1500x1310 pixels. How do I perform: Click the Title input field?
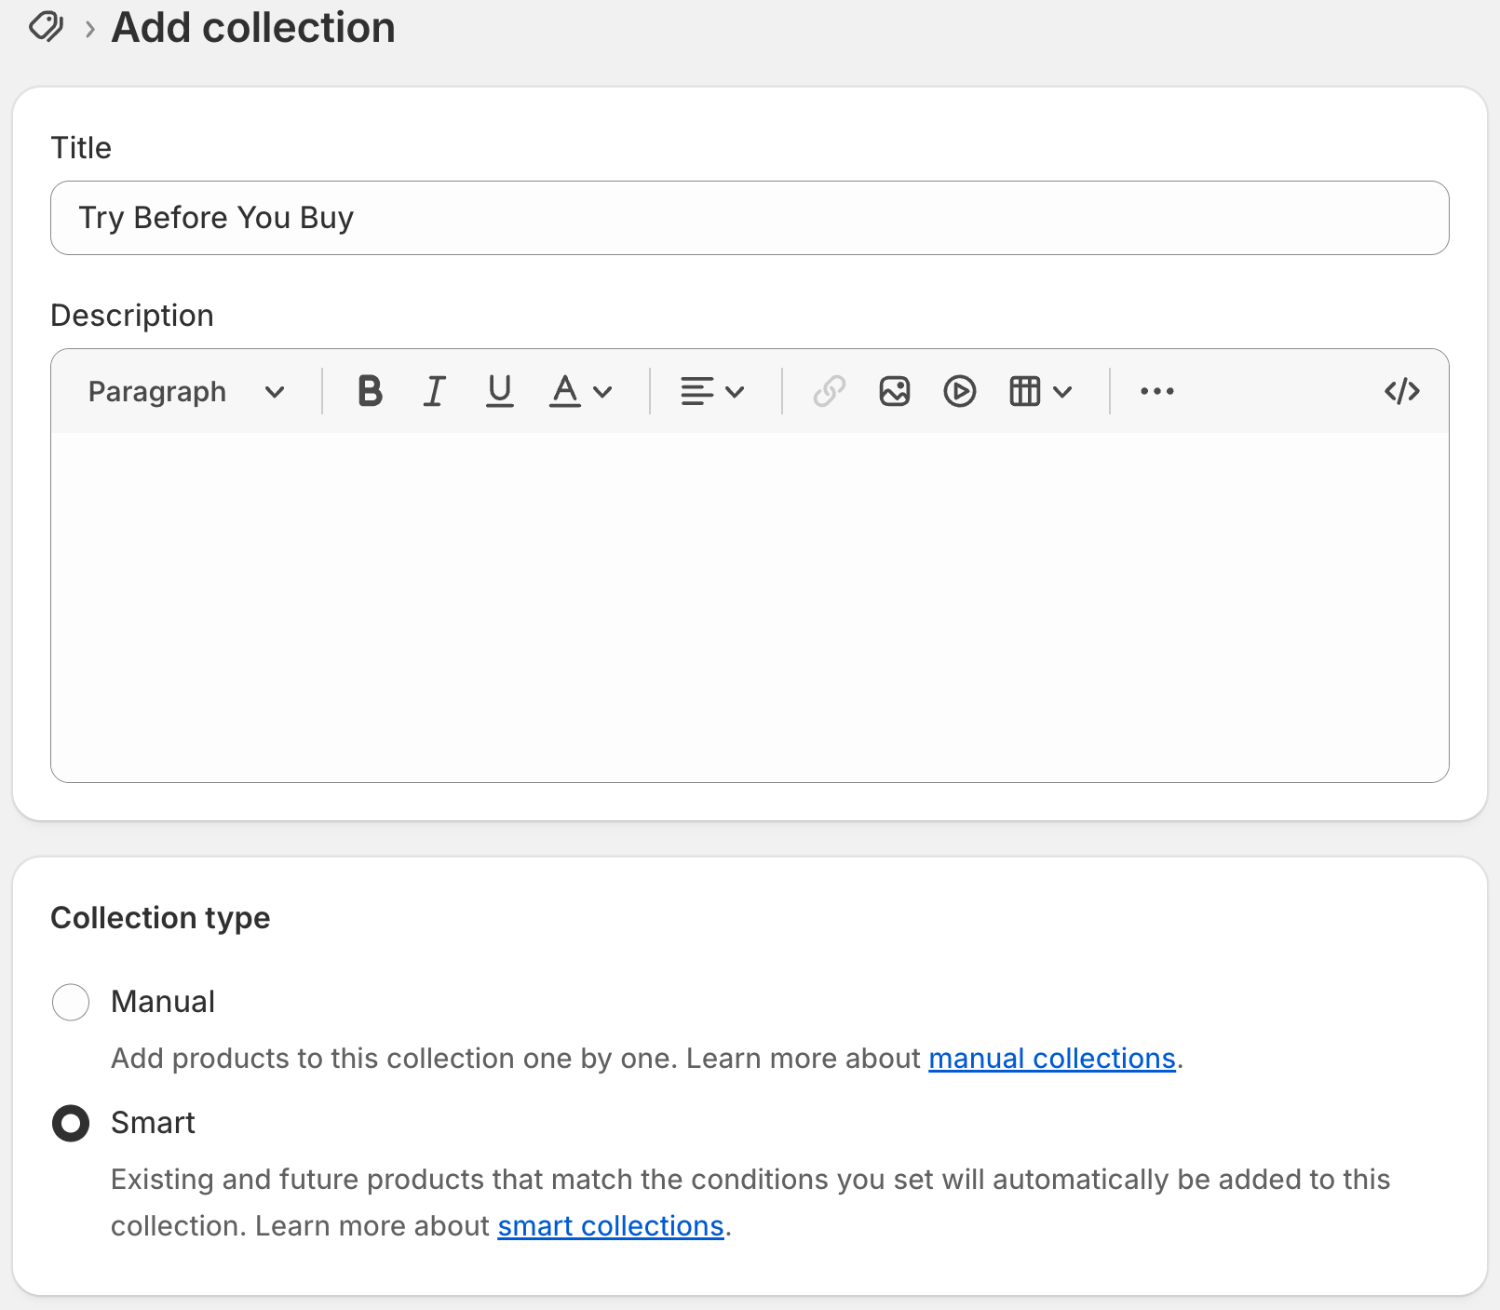click(x=750, y=218)
